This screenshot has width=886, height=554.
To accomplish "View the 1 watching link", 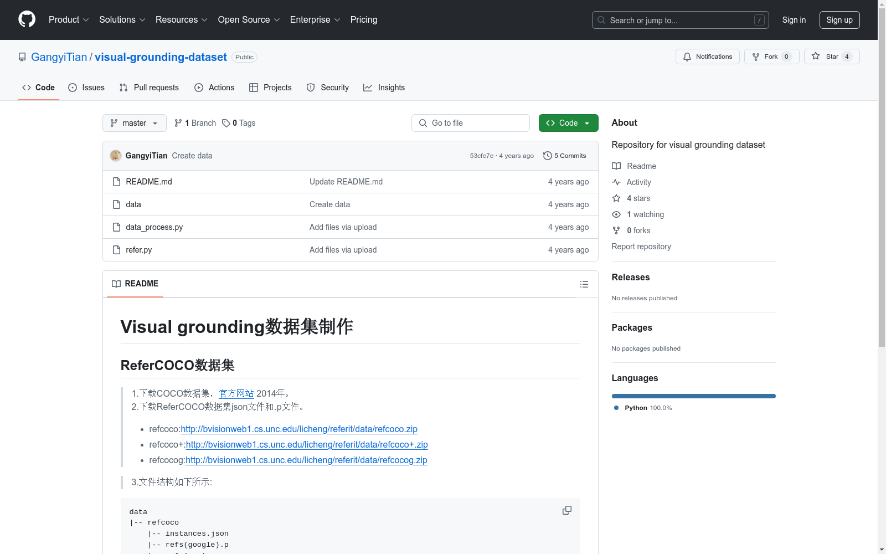I will click(638, 214).
